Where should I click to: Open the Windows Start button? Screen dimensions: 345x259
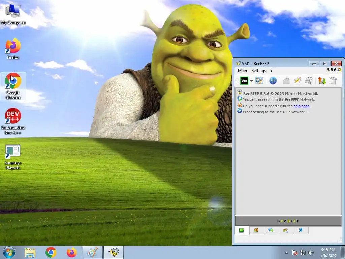tap(9, 252)
